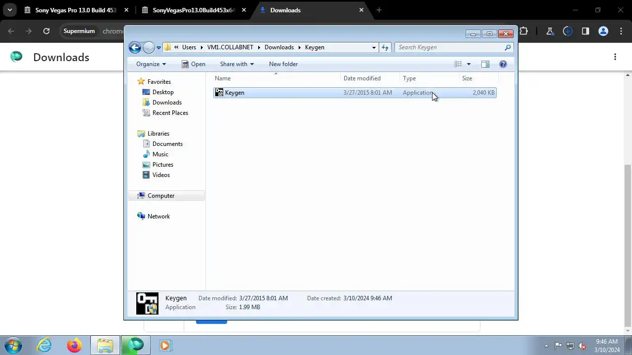Expand the arrow after Downloads breadcrumb
632x355 pixels.
click(x=300, y=47)
